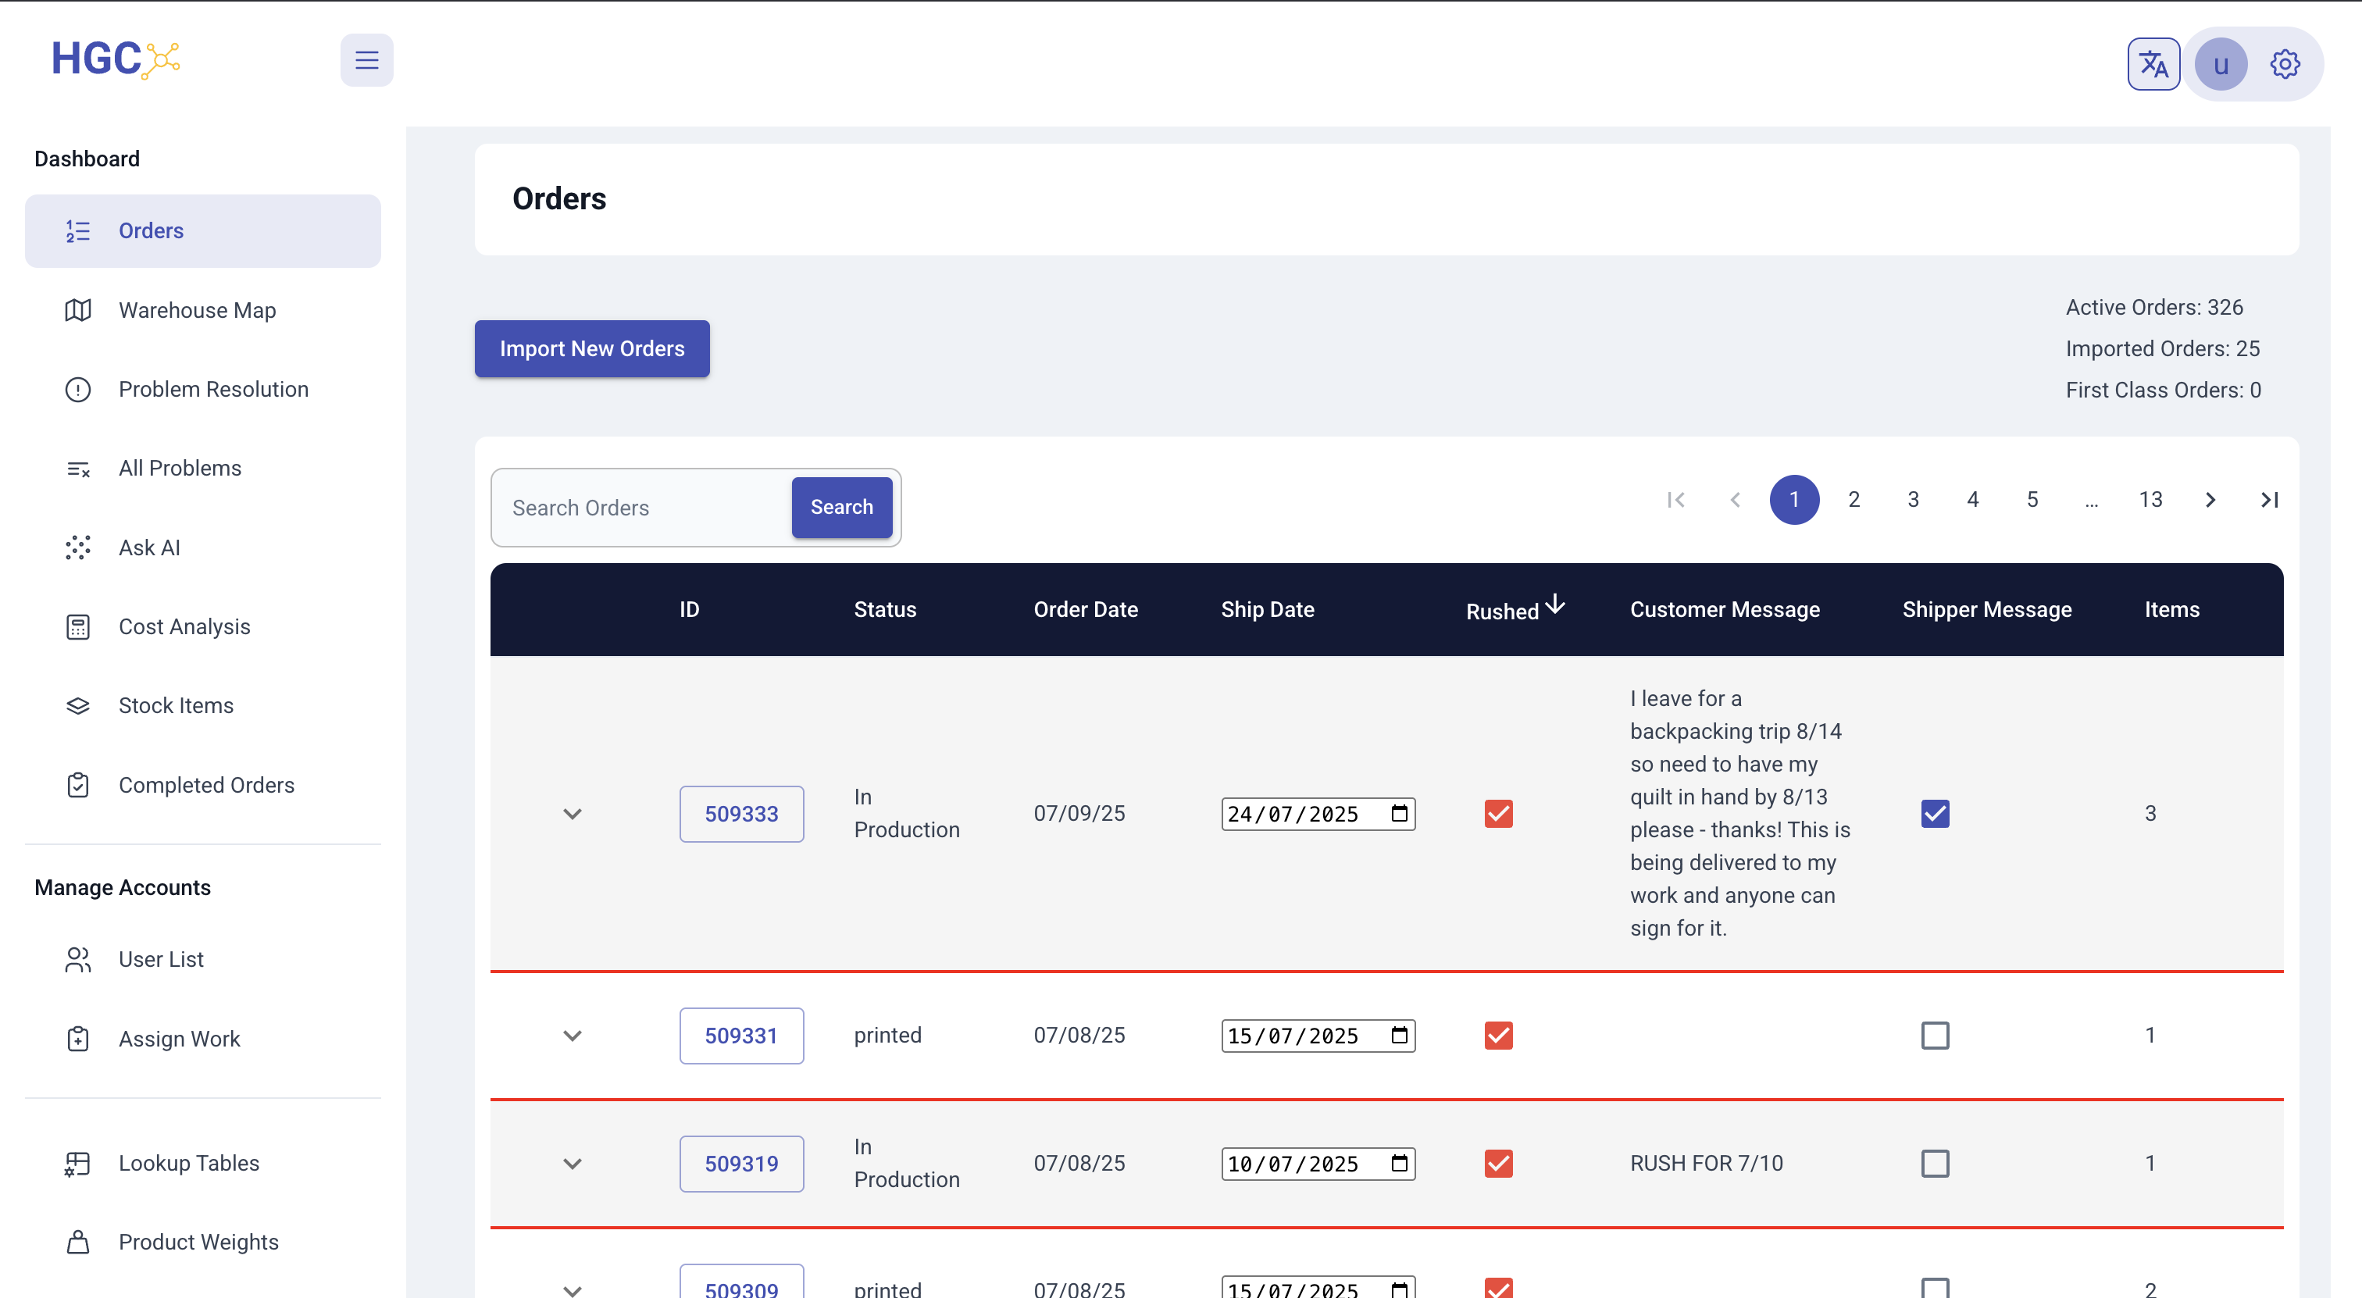This screenshot has height=1298, width=2362.
Task: Open order ID 509331
Action: 741,1036
